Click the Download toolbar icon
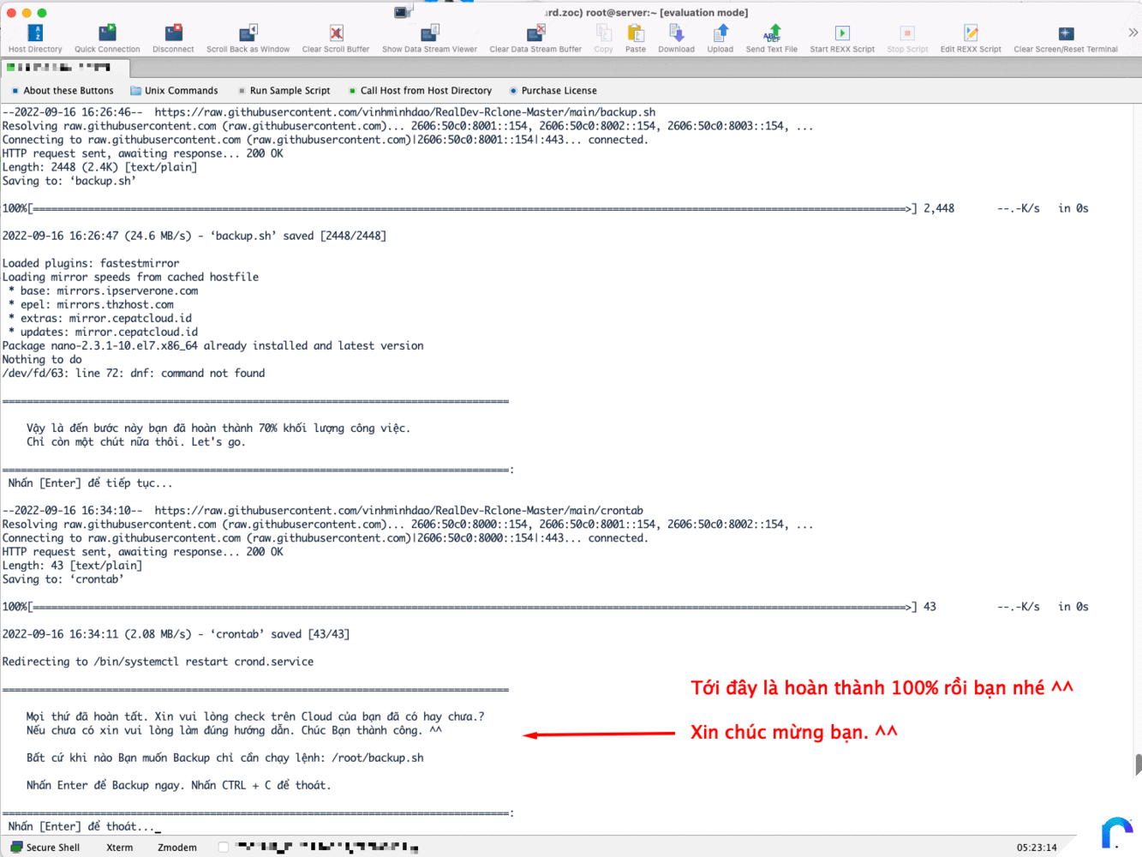The height and width of the screenshot is (857, 1142). [676, 39]
